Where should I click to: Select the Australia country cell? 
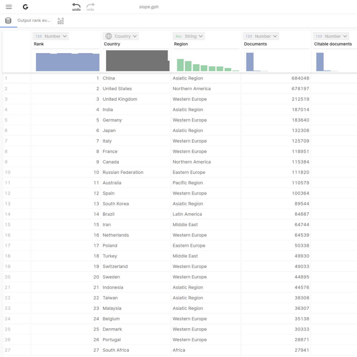coord(136,183)
